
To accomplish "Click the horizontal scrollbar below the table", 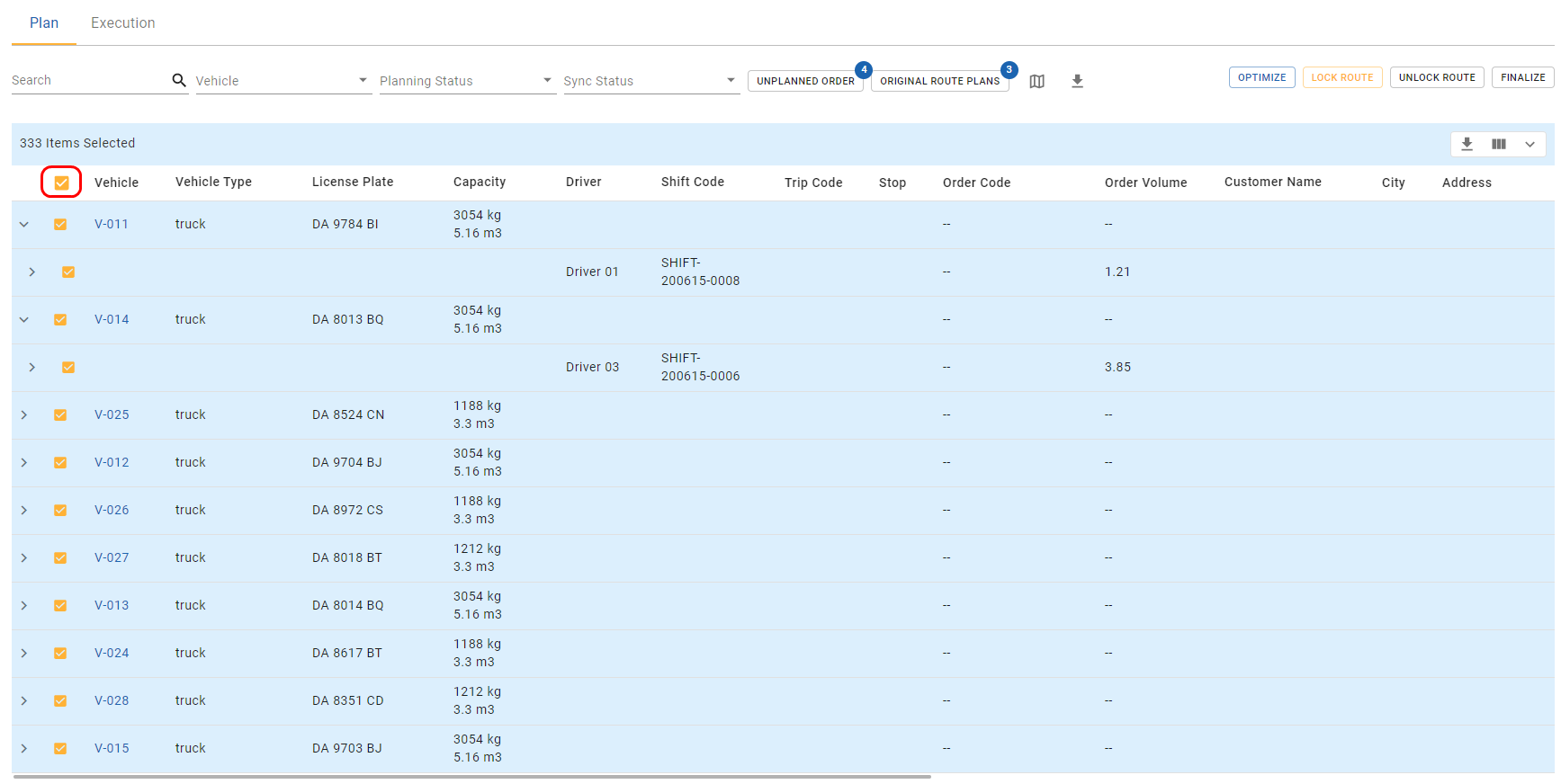I will coord(471,777).
